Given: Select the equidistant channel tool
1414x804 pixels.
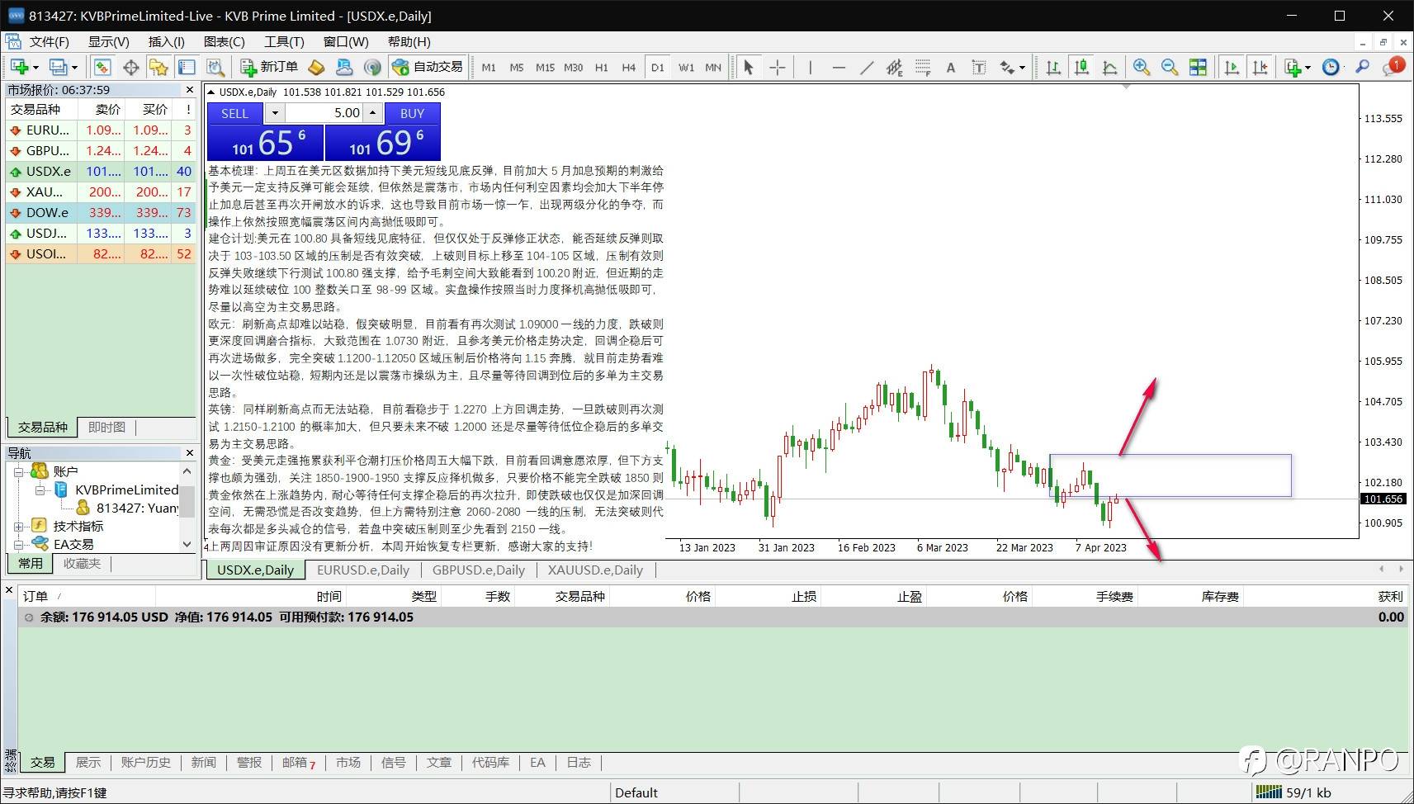Looking at the screenshot, I should 895,67.
